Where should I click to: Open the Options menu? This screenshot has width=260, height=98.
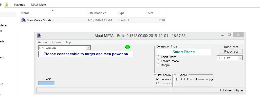[56, 42]
